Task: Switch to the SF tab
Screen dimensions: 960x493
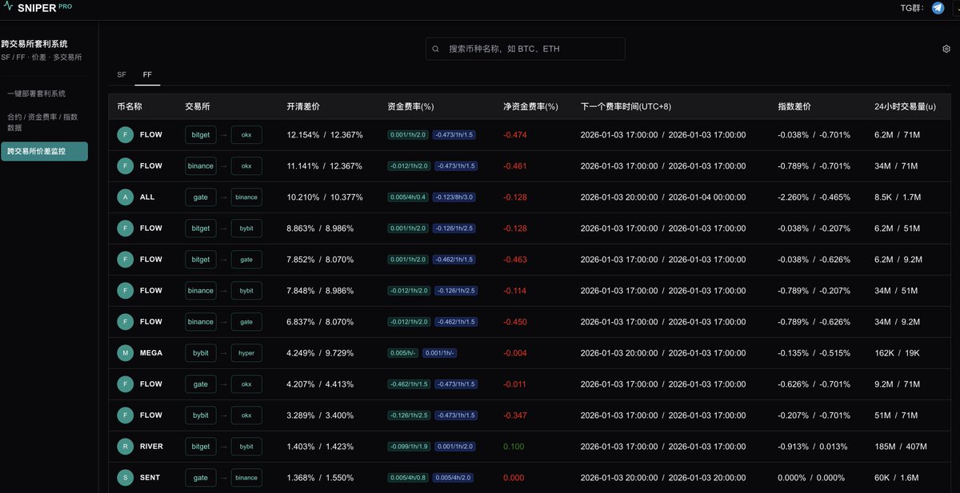Action: pos(121,74)
